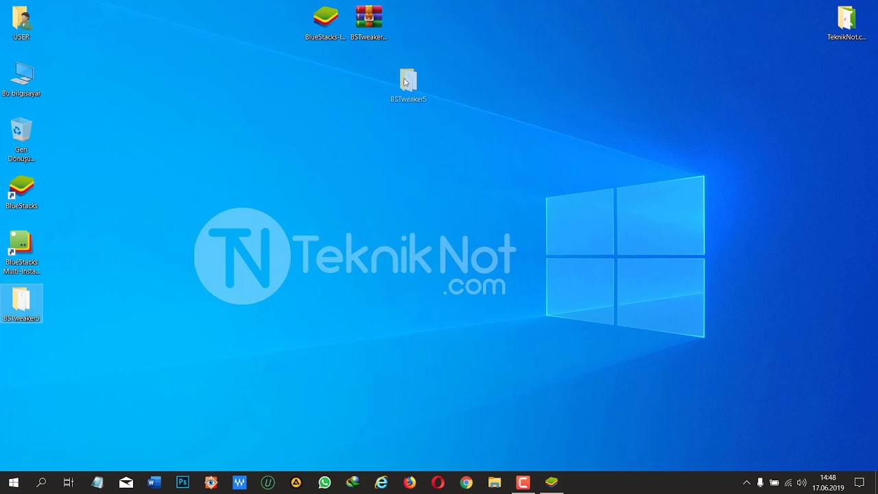This screenshot has width=878, height=494.
Task: Click Show Desktop sliver at taskbar end
Action: (876, 482)
